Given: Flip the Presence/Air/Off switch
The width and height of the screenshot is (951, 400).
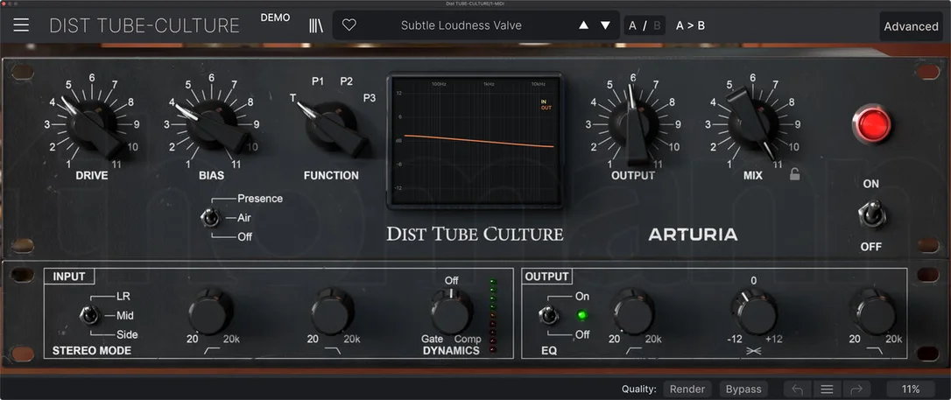Looking at the screenshot, I should tap(210, 218).
